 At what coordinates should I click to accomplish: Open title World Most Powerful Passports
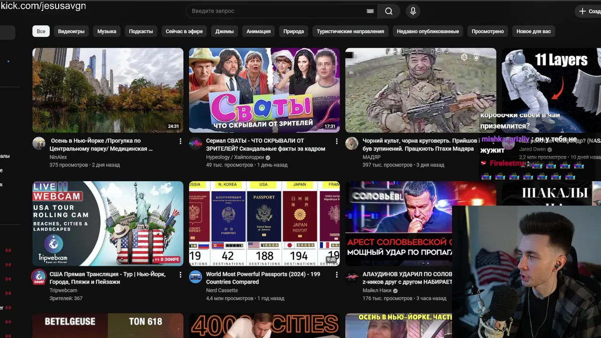pyautogui.click(x=263, y=278)
